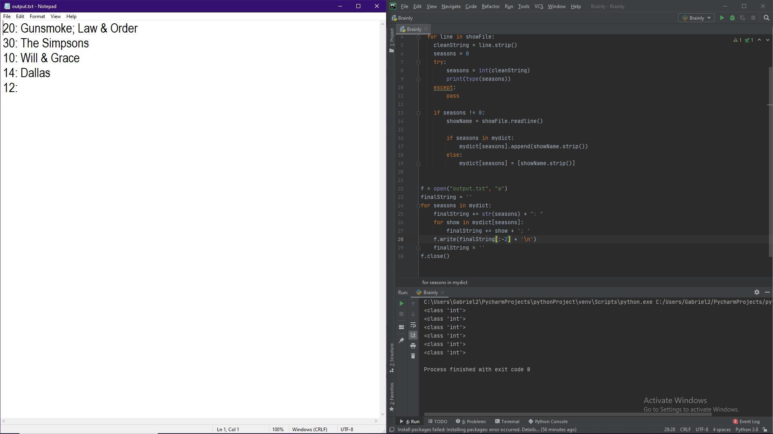Click the print output icon
Viewport: 773px width, 434px height.
[413, 346]
